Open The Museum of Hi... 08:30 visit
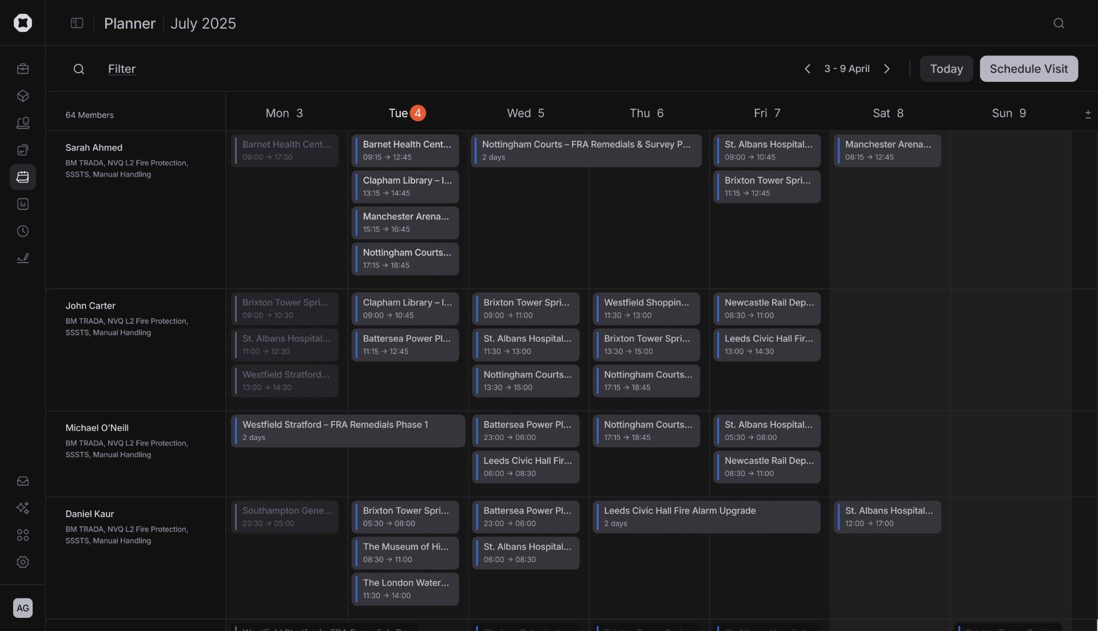Screen dimensions: 1098x631 click(x=405, y=553)
